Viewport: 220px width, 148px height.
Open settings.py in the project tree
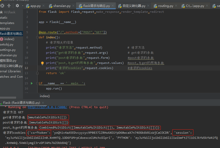pos(8,50)
